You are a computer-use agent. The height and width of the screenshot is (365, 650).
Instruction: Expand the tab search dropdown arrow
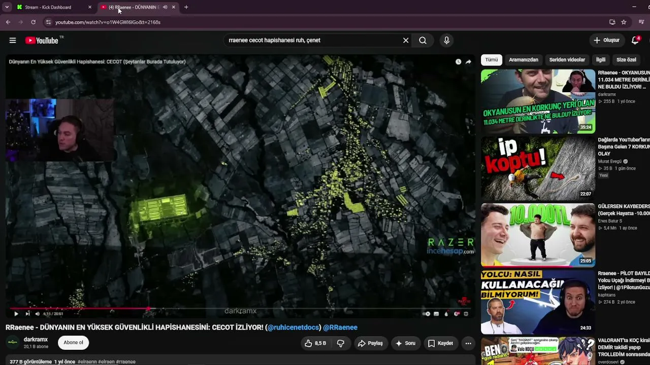7,7
